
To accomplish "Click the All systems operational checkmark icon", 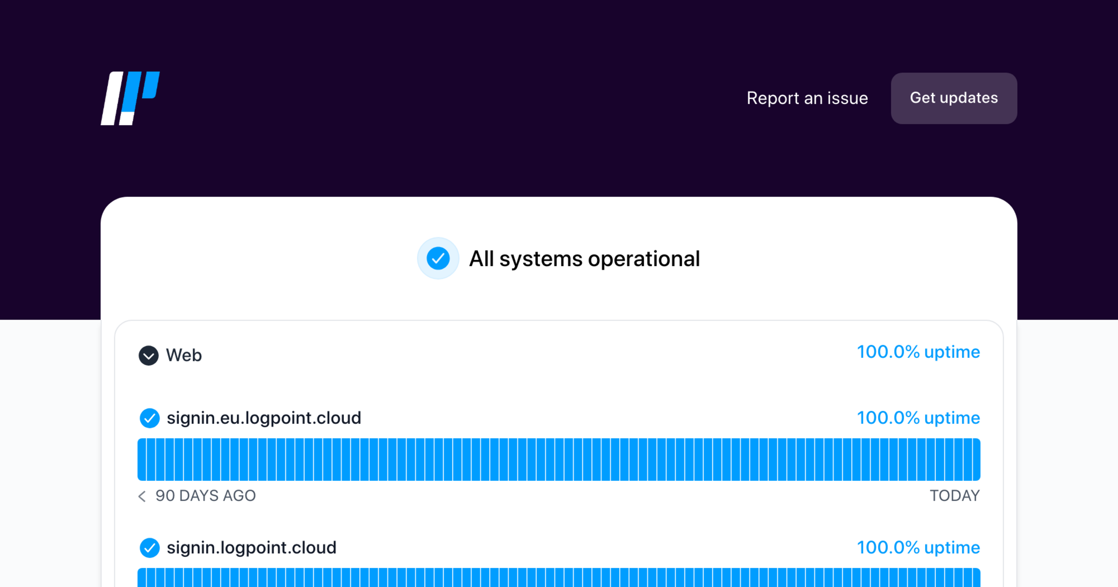I will (x=438, y=259).
